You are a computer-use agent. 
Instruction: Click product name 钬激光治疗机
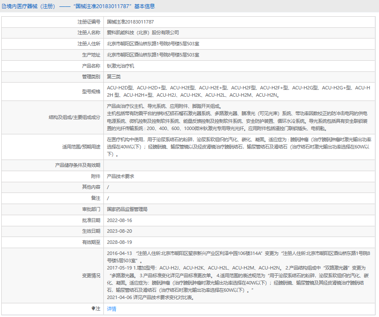pyautogui.click(x=120, y=66)
